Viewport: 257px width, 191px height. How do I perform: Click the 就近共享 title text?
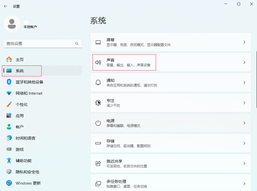point(114,161)
